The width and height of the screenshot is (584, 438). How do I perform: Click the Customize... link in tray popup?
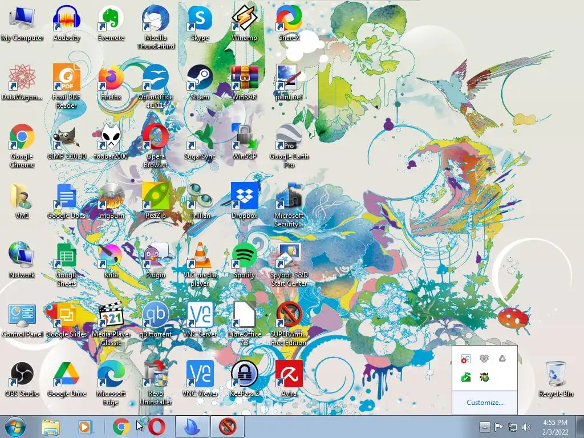[x=485, y=403]
